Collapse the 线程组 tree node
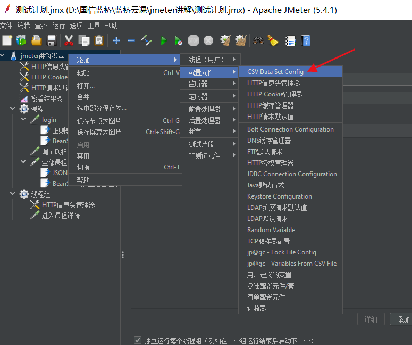 (x=12, y=193)
